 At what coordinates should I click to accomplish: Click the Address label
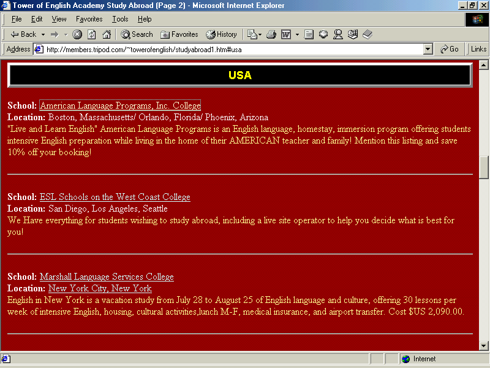[18, 49]
